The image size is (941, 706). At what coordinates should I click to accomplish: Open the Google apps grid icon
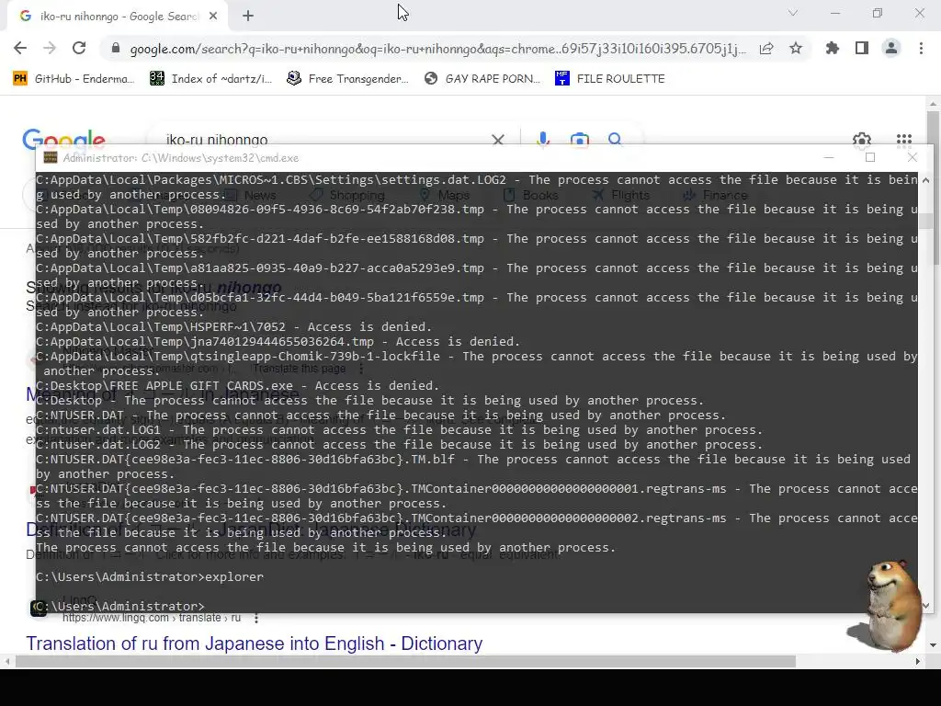coord(904,140)
